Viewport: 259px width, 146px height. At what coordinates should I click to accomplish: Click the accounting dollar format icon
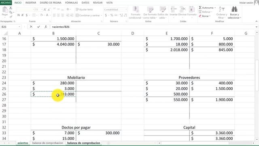[x=106, y=15]
